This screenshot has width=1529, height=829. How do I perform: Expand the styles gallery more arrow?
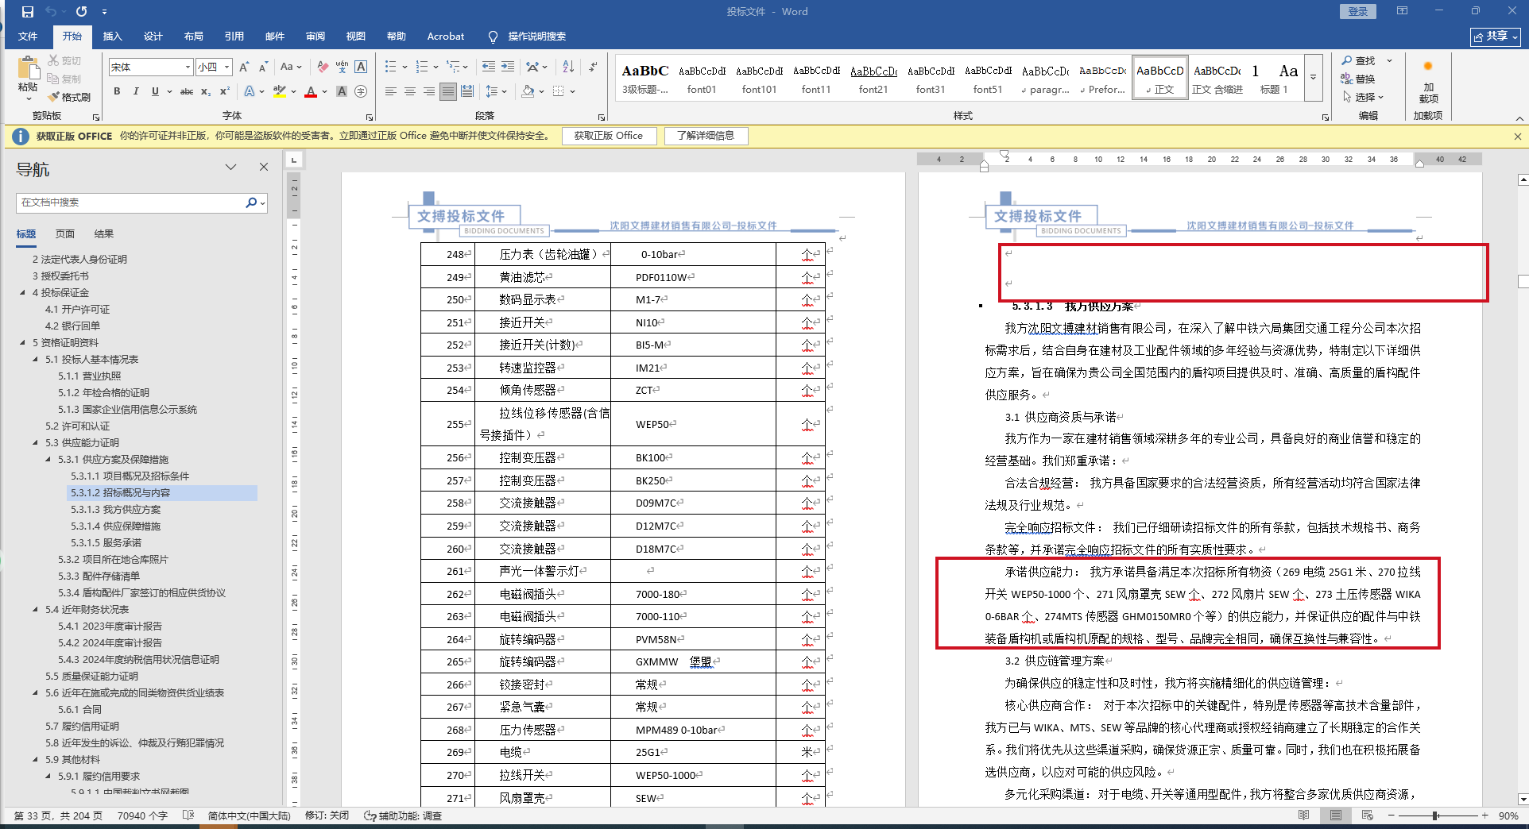click(x=1314, y=77)
